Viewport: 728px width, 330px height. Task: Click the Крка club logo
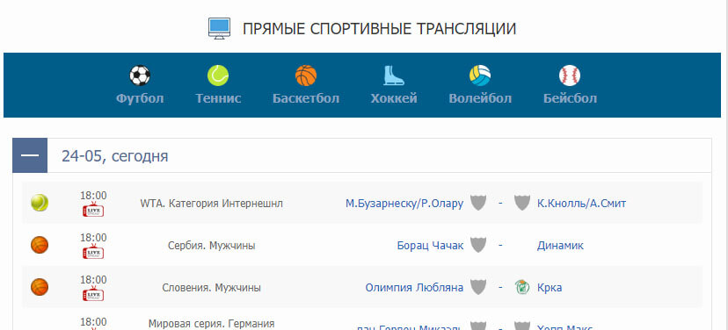[522, 287]
